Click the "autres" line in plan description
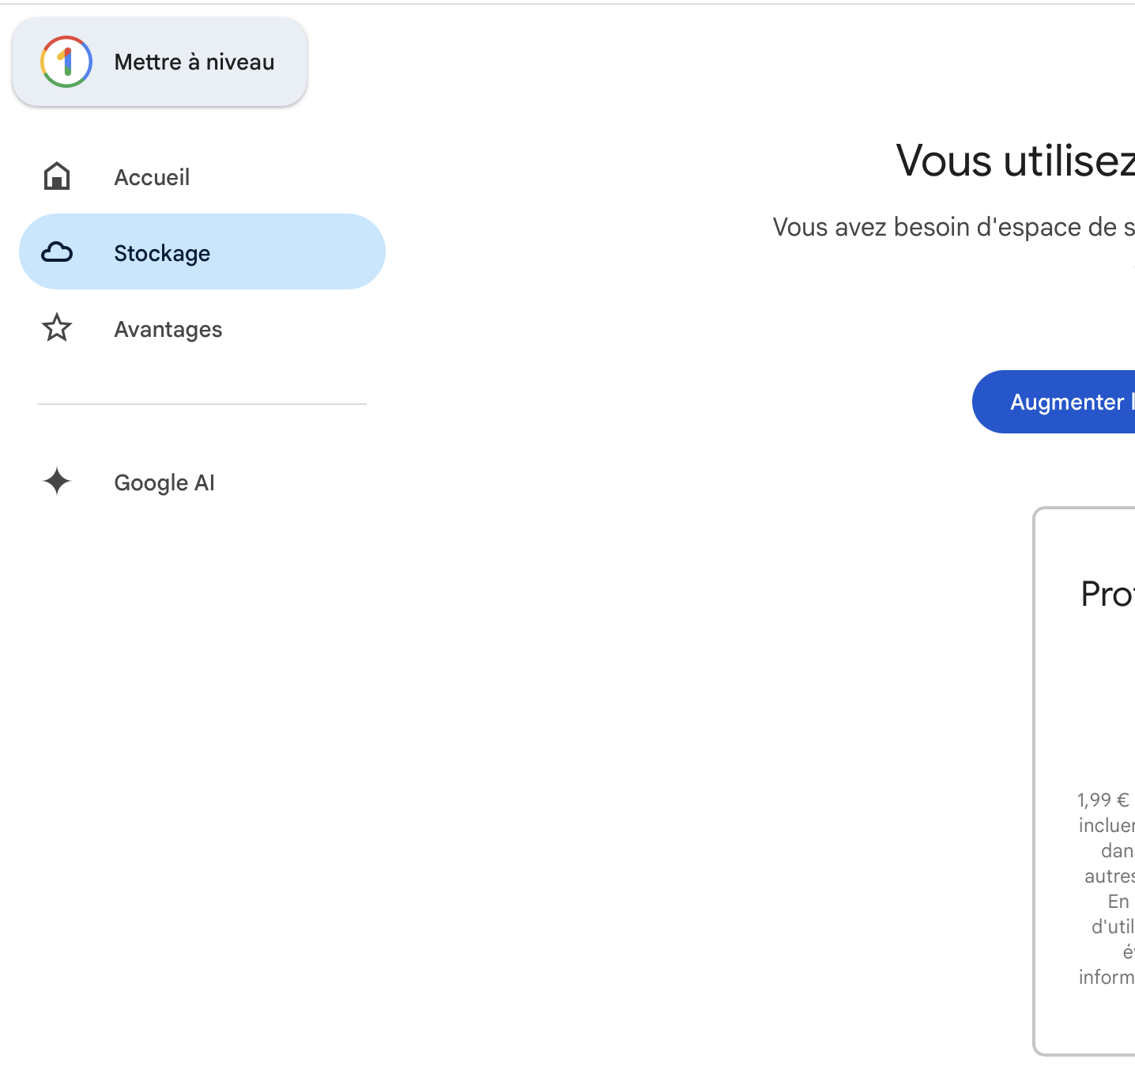Image resolution: width=1135 pixels, height=1074 pixels. coord(1110,876)
